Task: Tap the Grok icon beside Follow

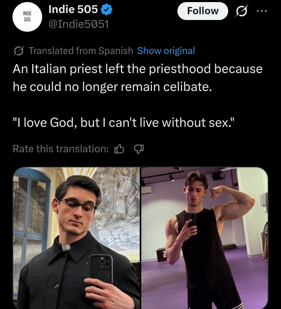Action: point(242,11)
